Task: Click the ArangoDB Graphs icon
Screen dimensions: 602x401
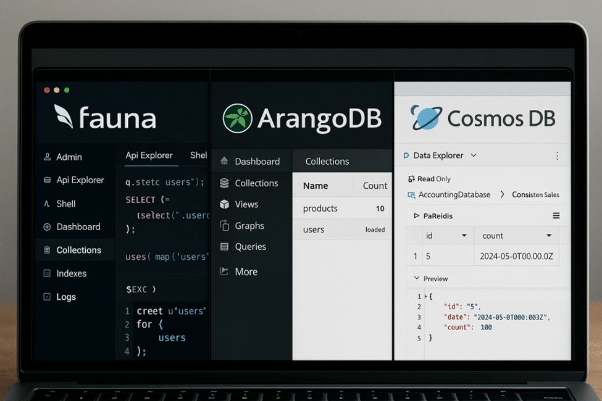Action: pyautogui.click(x=225, y=226)
